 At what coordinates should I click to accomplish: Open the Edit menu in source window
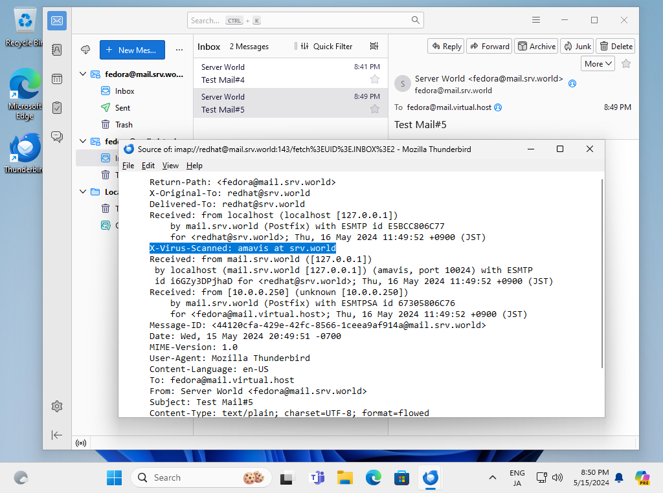148,166
